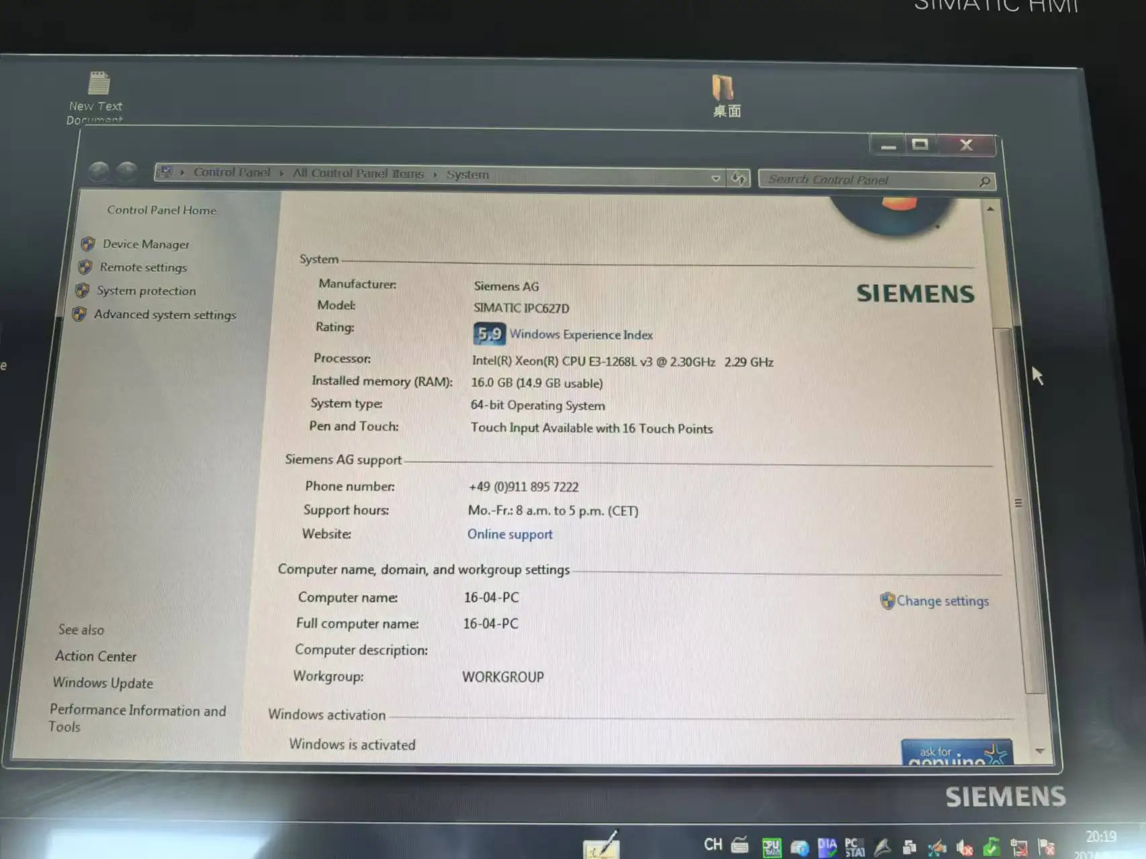The width and height of the screenshot is (1146, 859).
Task: Open Remote settings link
Action: [143, 267]
